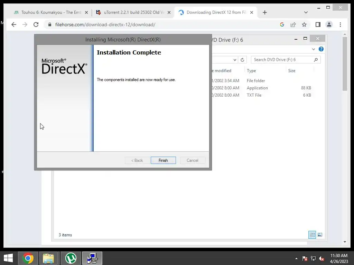Open uTorrent from the taskbar
Viewport: 354px width, 265px height.
coord(71,258)
